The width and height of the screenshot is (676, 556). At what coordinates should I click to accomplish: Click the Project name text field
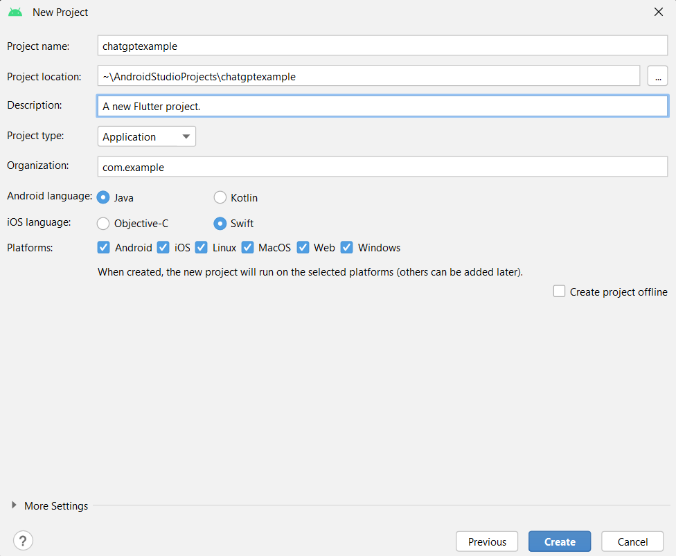click(382, 46)
